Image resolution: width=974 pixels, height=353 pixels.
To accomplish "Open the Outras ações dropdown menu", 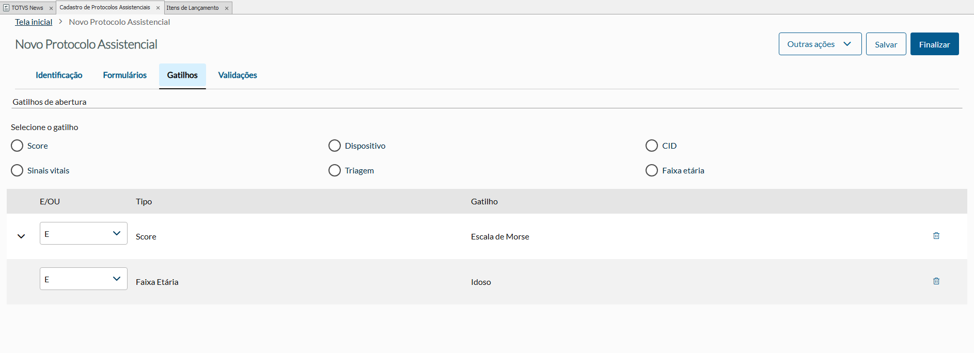I will tap(820, 44).
